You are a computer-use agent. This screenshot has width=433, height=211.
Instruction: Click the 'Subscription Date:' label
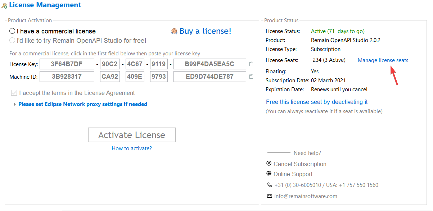[287, 81]
